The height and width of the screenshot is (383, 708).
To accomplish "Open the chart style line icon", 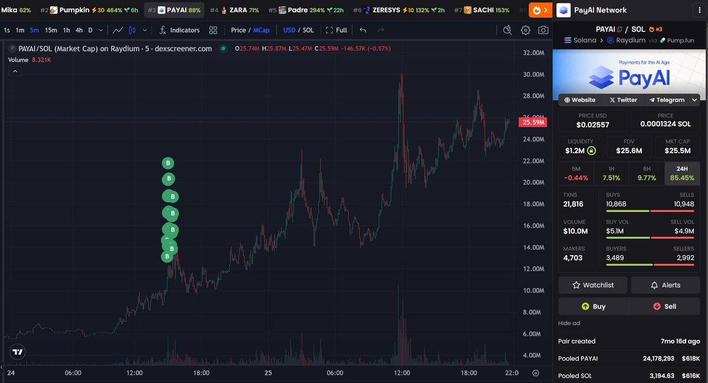I will (118, 30).
